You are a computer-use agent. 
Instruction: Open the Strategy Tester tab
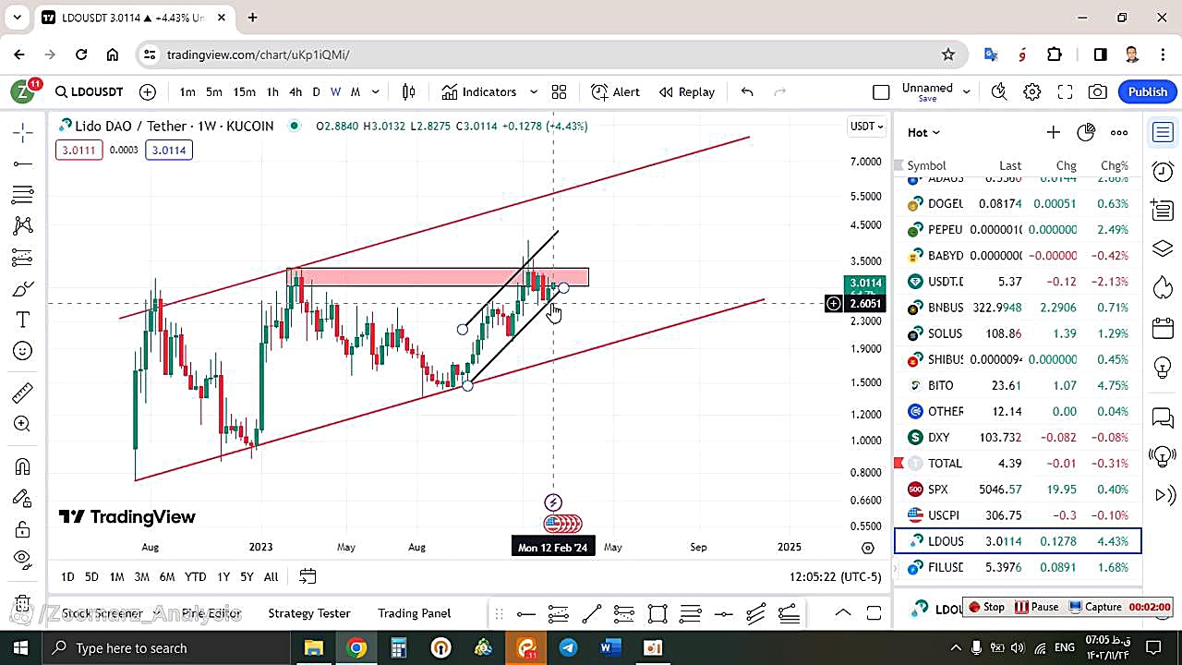pyautogui.click(x=309, y=612)
